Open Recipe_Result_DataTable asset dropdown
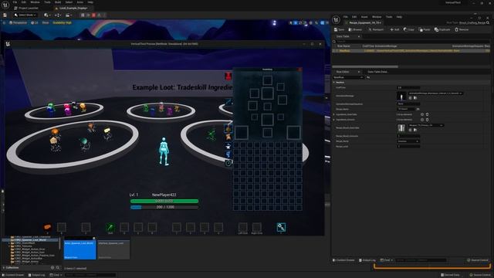 click(x=425, y=125)
